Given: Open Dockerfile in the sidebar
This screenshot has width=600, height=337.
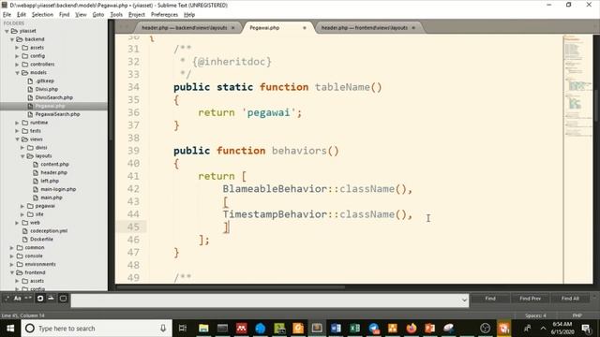Looking at the screenshot, I should pyautogui.click(x=41, y=240).
